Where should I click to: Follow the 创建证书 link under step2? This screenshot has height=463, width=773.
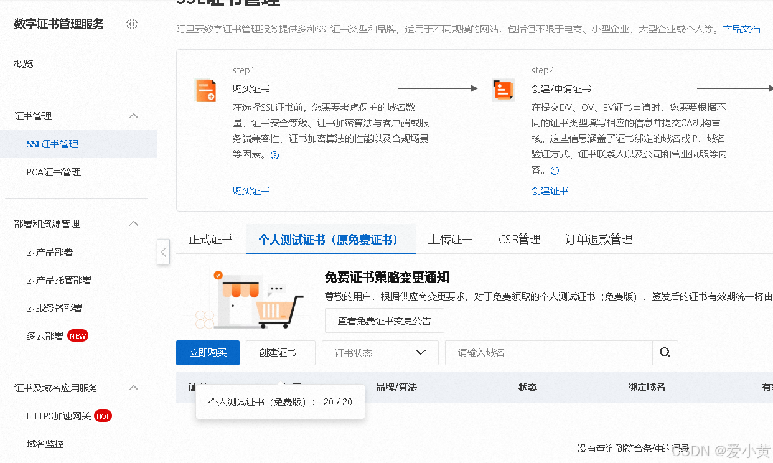(x=550, y=191)
